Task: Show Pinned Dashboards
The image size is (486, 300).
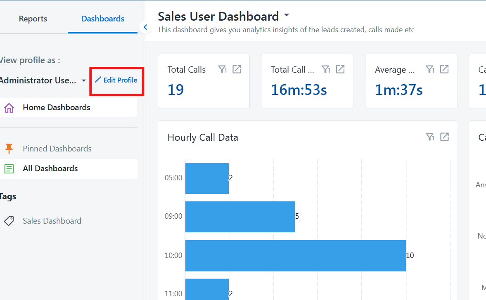Action: [57, 149]
